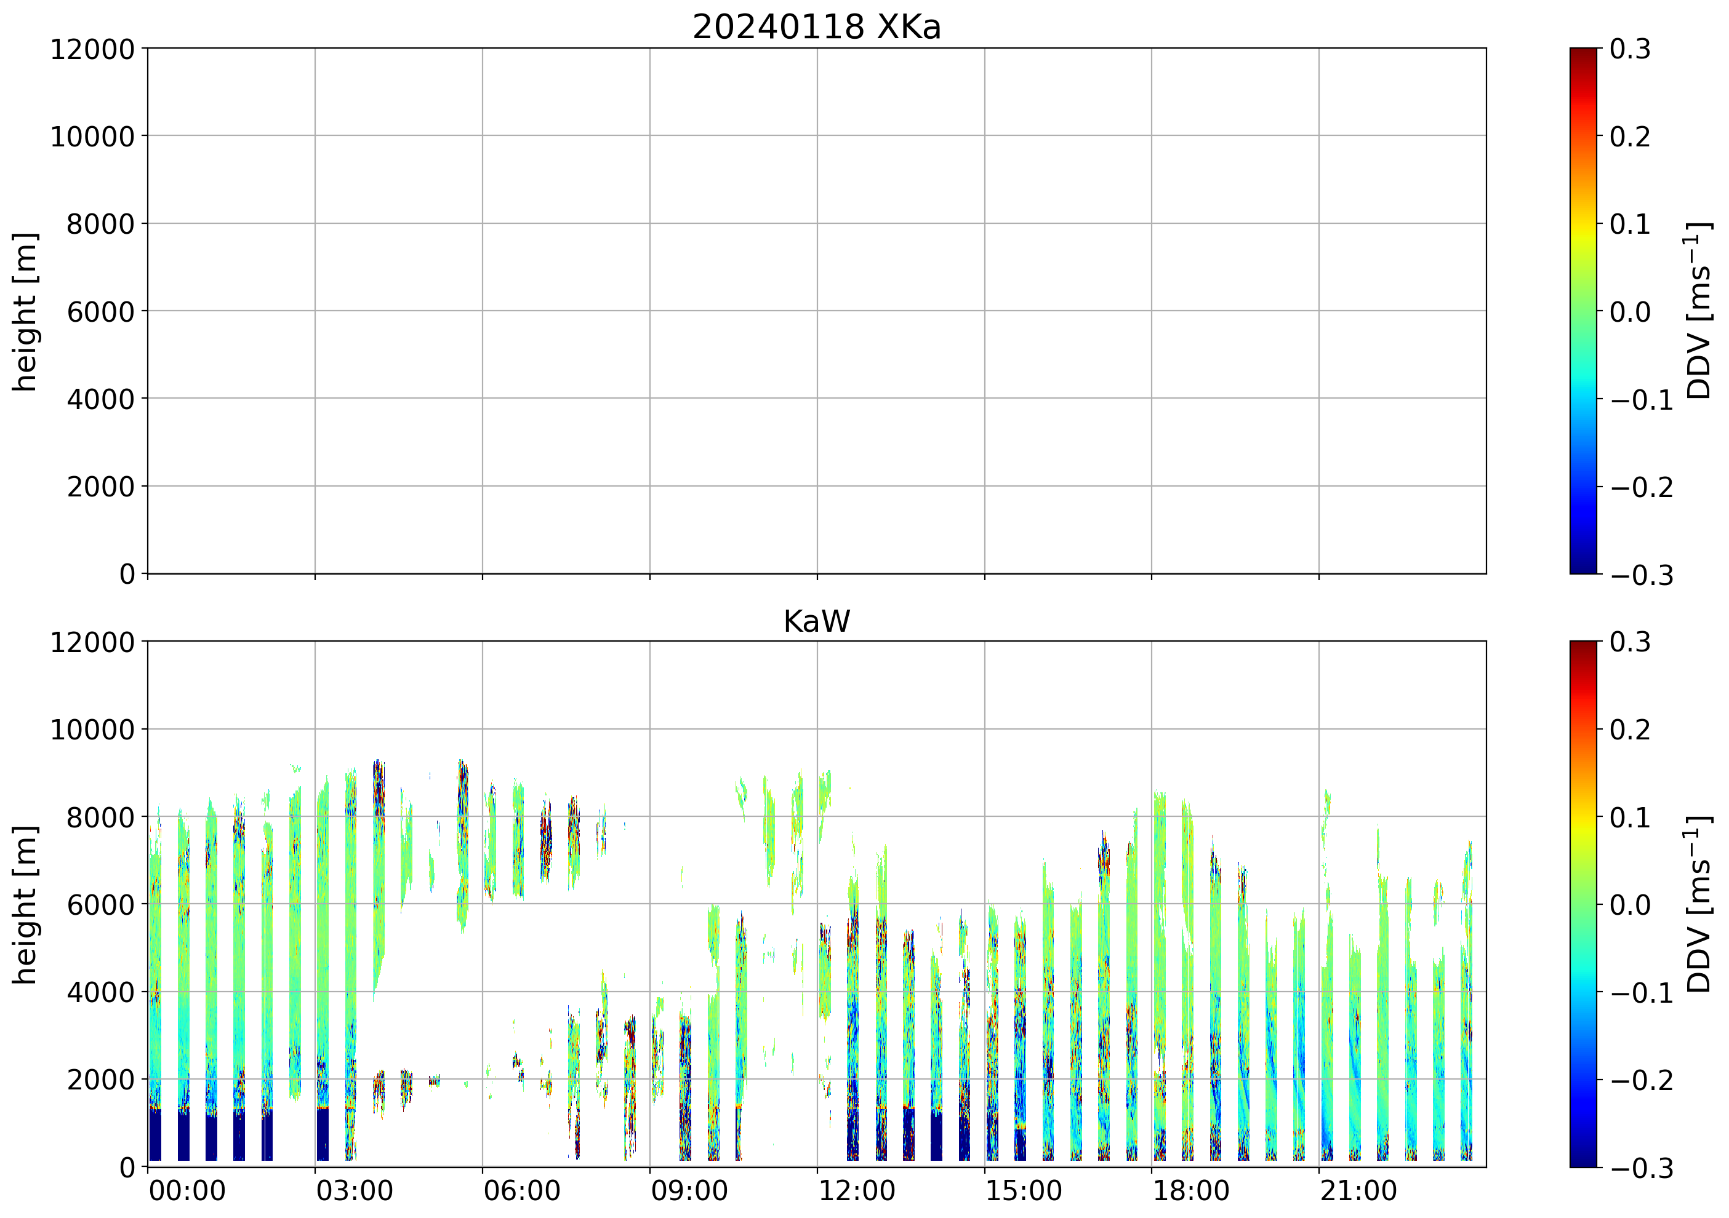Click the 00:00 x-axis tick label
The height and width of the screenshot is (1218, 1729).
pos(188,1192)
